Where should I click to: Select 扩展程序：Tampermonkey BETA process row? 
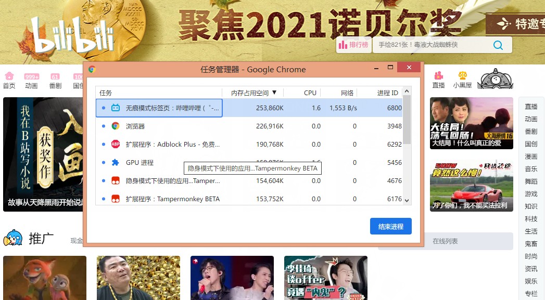172,199
